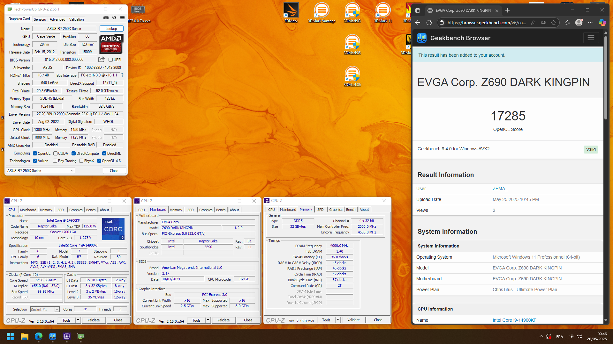Toggle the Vulkan checkbox
This screenshot has height=344, width=613.
(x=35, y=161)
